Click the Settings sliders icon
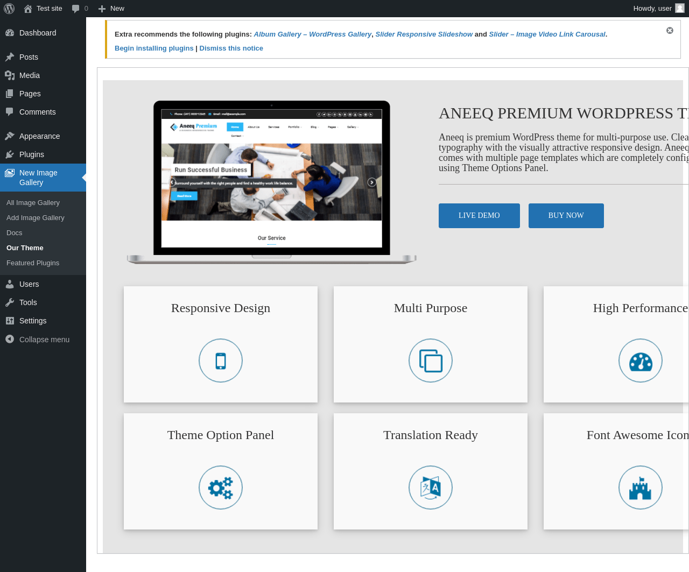689x572 pixels. 10,321
